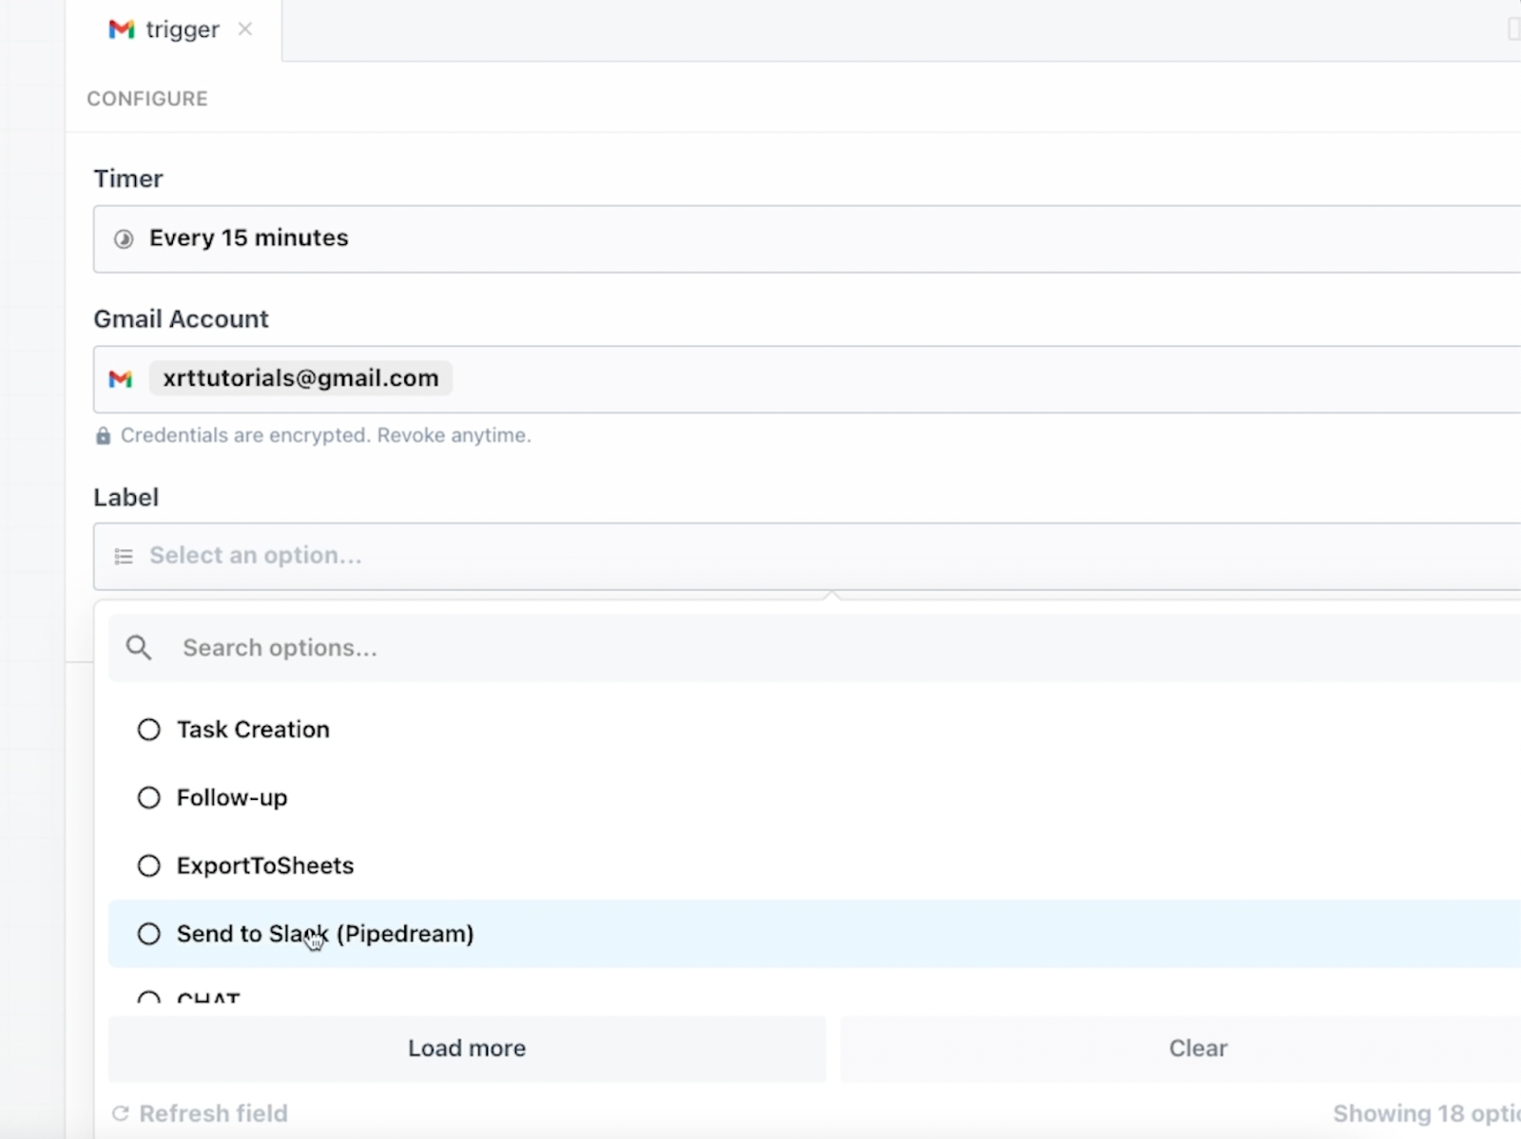Select the Task Creation radio button
Screen dimensions: 1521x1139
(x=149, y=730)
